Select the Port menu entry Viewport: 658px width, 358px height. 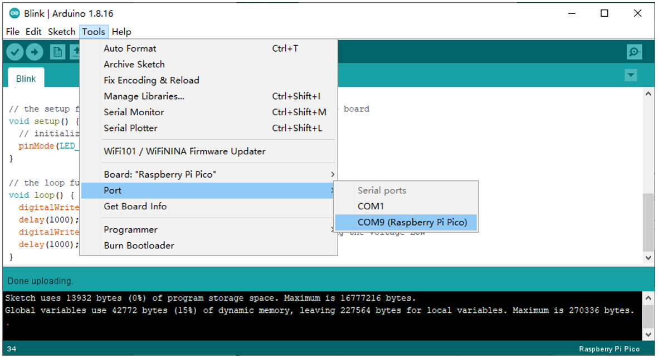click(209, 190)
